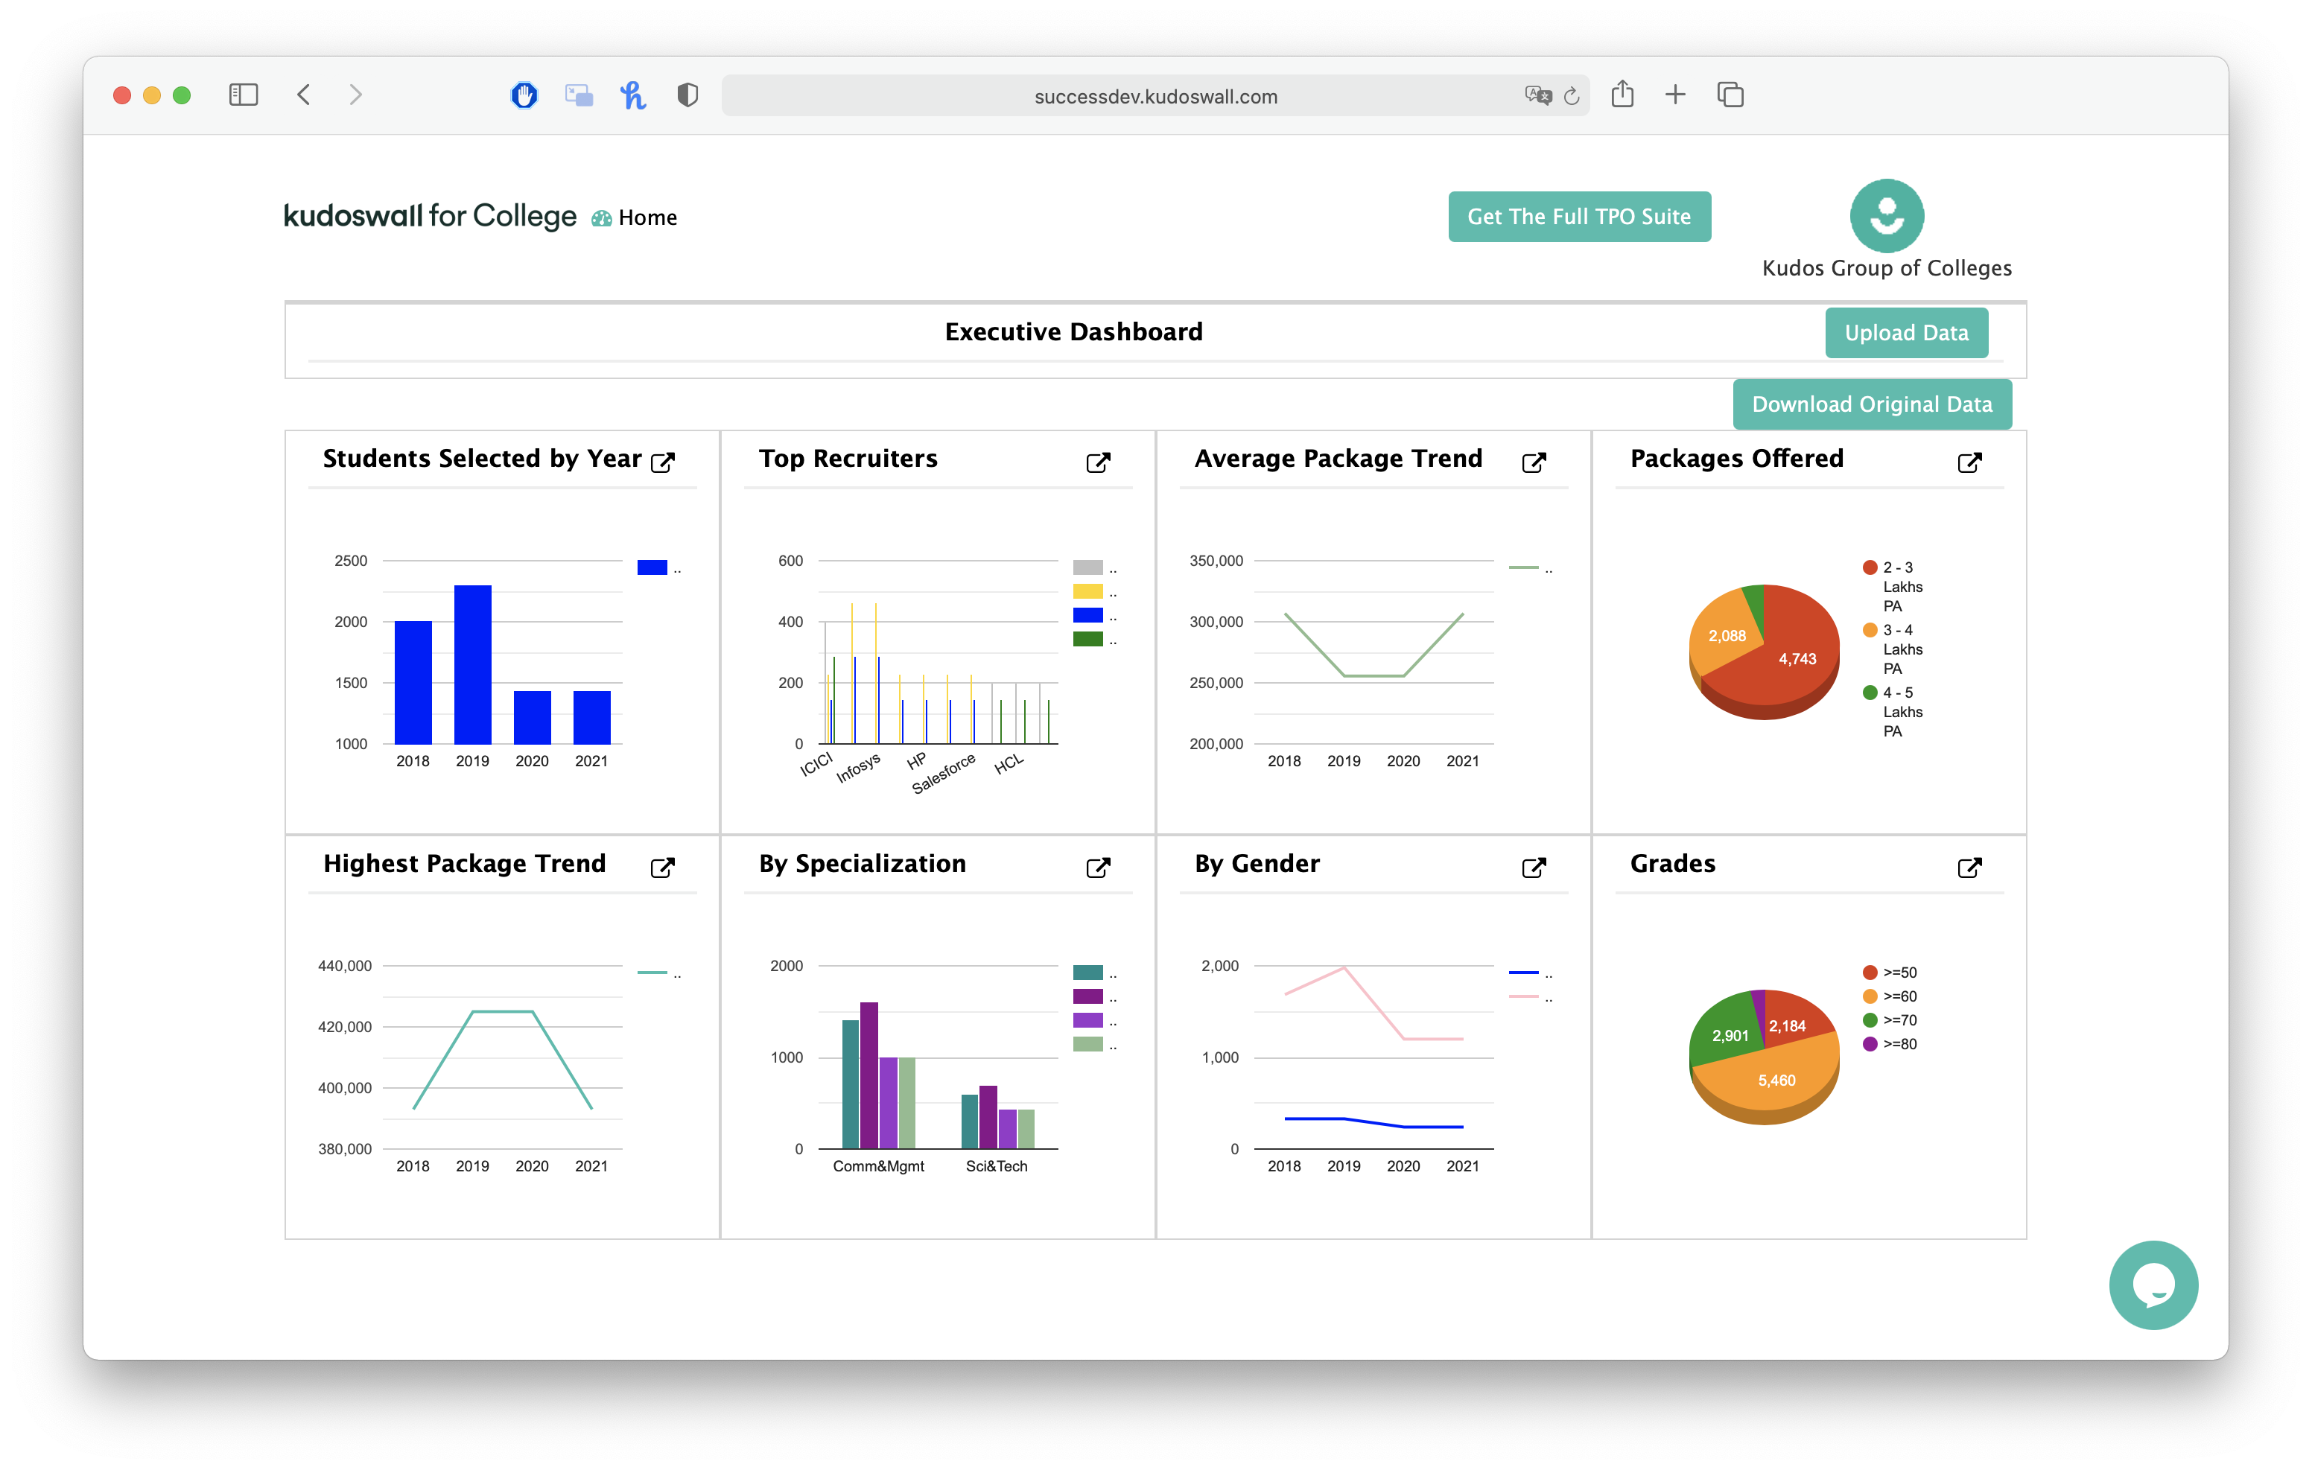
Task: Click the 4 - 5 Lakhs PA legend entry
Action: pos(1893,711)
